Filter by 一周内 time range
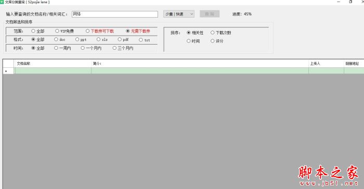The image size is (364, 189). click(x=62, y=48)
